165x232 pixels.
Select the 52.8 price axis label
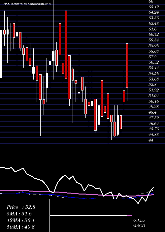click(152, 85)
